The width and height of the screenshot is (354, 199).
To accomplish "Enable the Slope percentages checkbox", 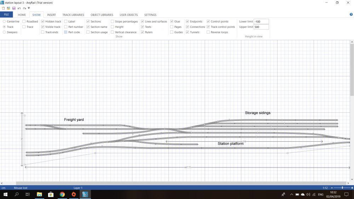I will (x=112, y=22).
